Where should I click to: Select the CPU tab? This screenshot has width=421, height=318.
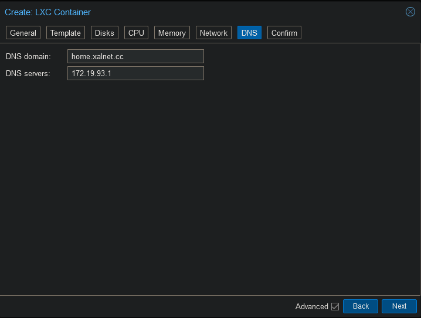tap(136, 33)
